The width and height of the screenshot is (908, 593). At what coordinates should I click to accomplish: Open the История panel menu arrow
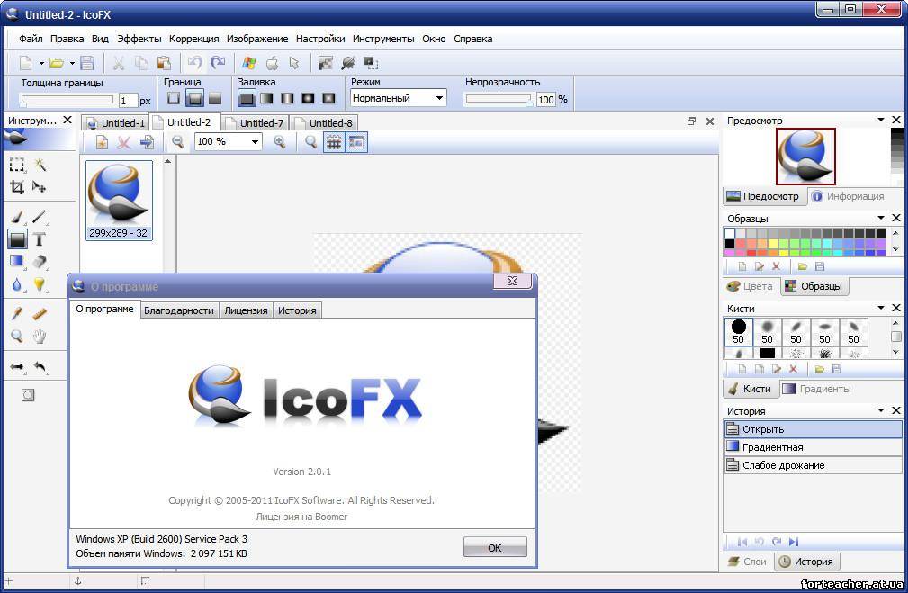pyautogui.click(x=881, y=409)
